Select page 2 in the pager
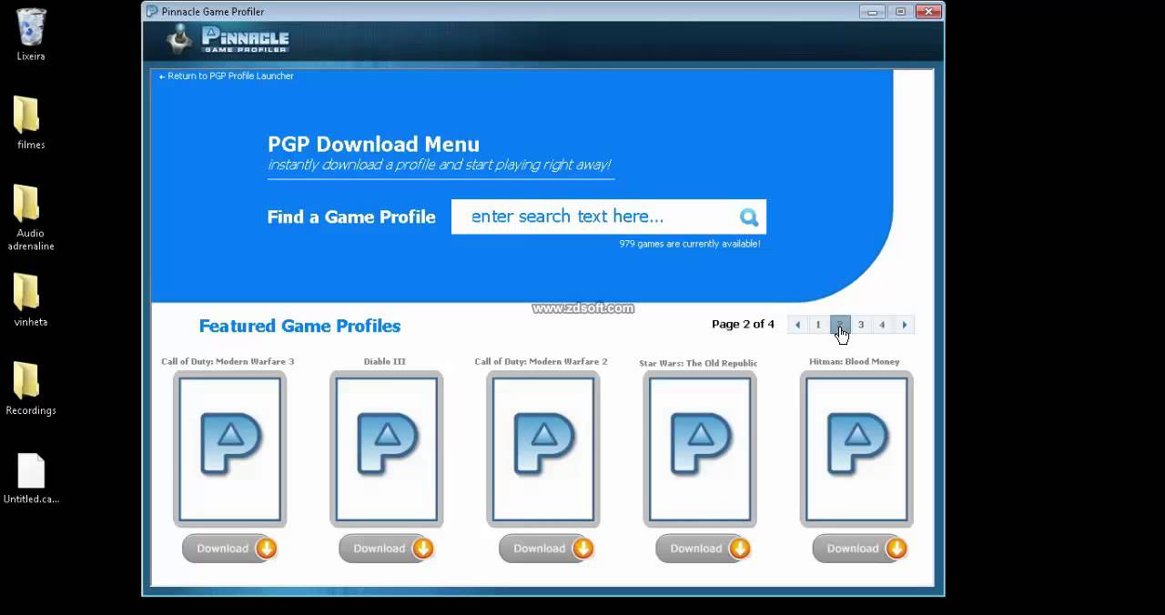Screen dimensions: 1165x615 [839, 325]
